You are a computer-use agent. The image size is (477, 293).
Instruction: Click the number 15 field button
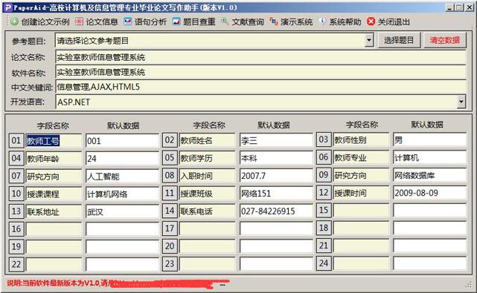(x=324, y=210)
